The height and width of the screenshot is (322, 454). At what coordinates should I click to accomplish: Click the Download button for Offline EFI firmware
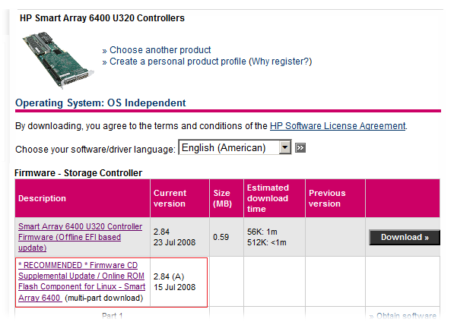pos(405,237)
